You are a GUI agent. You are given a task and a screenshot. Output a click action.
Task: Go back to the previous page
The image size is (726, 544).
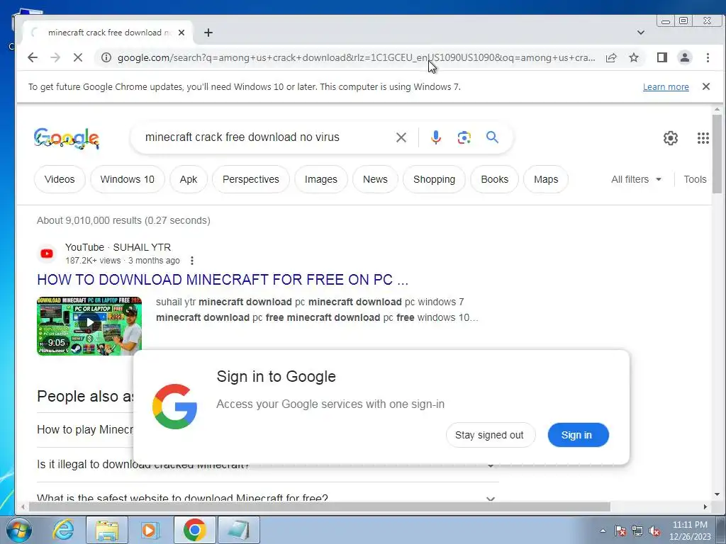tap(33, 58)
